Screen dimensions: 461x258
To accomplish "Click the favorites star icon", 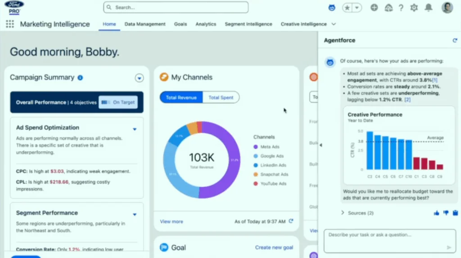I will point(347,8).
